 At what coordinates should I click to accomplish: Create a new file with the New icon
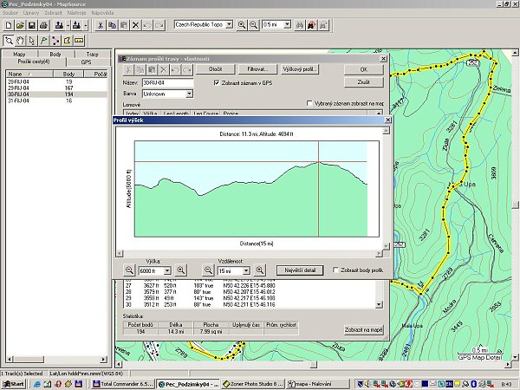(x=9, y=25)
